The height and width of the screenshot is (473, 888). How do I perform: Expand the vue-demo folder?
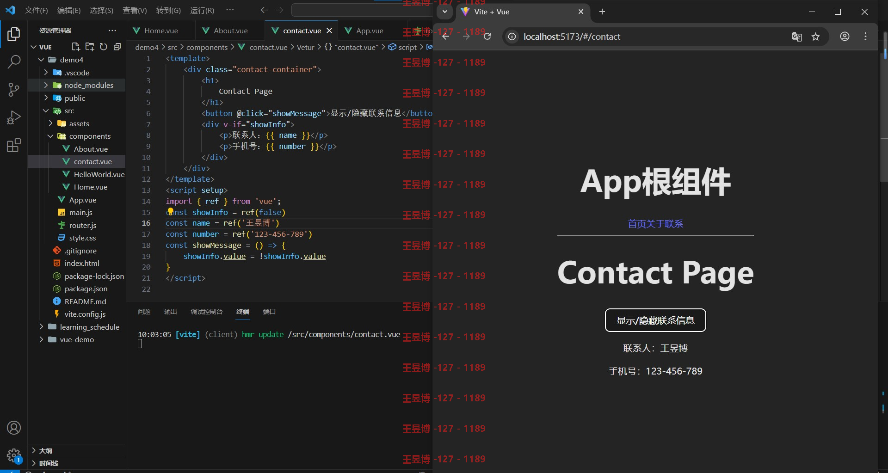coord(41,339)
